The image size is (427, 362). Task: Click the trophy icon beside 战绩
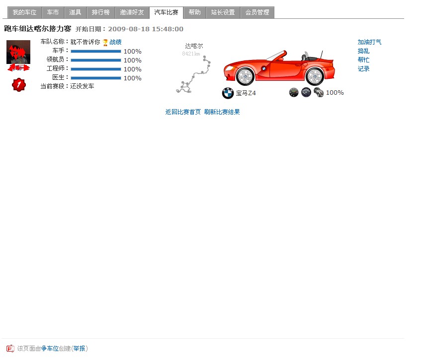[x=105, y=43]
